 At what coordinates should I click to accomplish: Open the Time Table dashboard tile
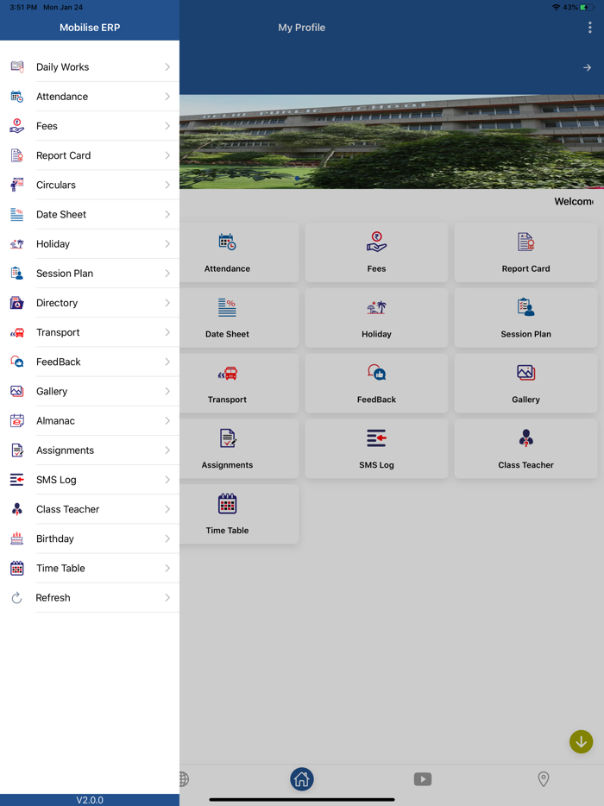tap(239, 514)
